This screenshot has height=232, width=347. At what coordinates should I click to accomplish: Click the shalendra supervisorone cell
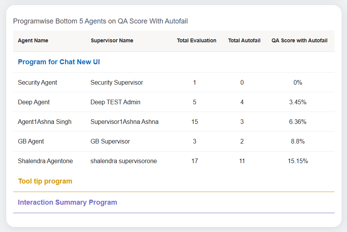(x=124, y=161)
